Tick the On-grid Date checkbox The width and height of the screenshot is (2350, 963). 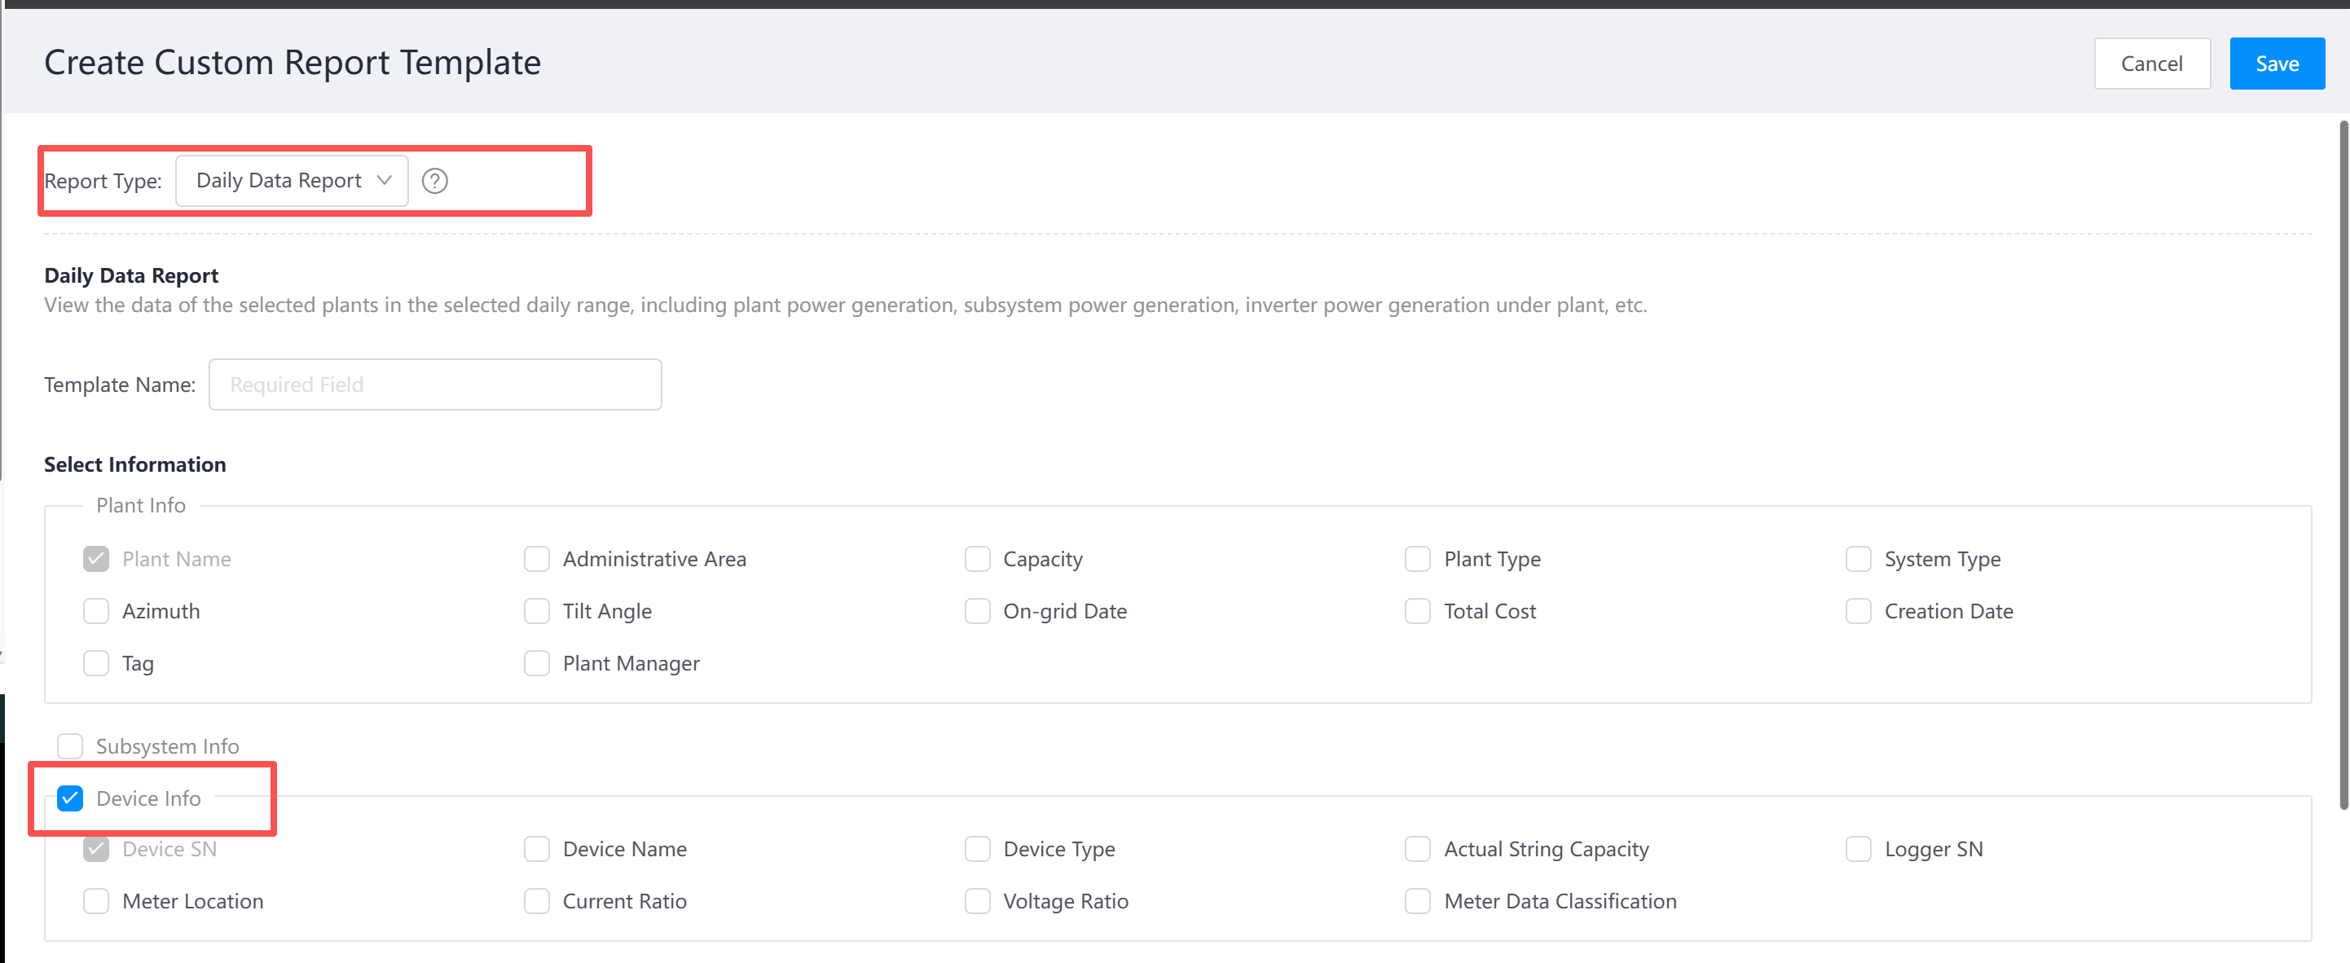point(977,611)
